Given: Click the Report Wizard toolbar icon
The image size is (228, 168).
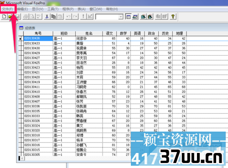Looking at the screenshot, I should [x=150, y=16].
